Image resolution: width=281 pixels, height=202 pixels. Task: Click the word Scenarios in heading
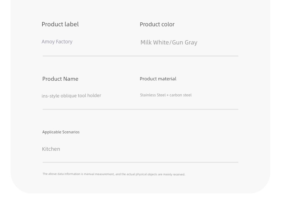point(71,132)
